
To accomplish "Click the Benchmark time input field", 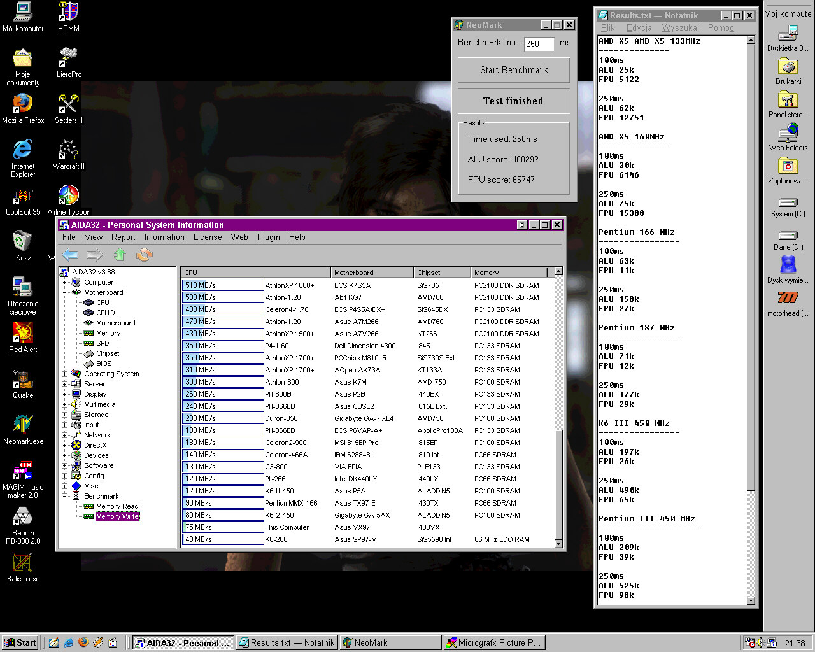I will click(x=539, y=43).
